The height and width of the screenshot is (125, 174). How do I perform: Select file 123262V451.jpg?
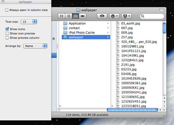pyautogui.click(x=134, y=102)
